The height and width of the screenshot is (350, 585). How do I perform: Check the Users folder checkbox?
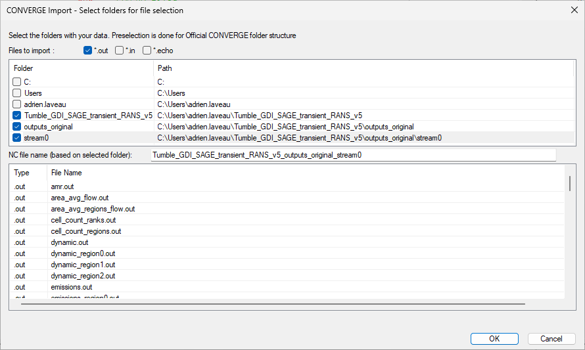pyautogui.click(x=17, y=93)
